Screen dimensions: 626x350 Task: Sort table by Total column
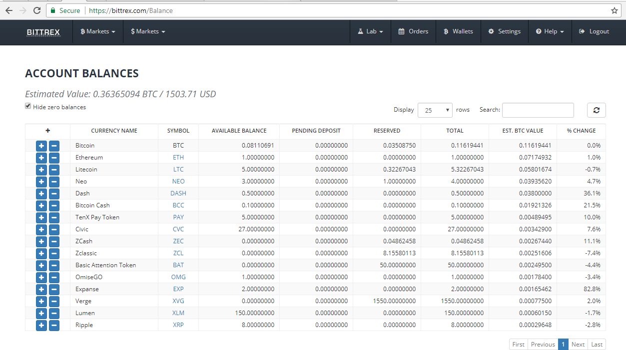click(x=455, y=131)
